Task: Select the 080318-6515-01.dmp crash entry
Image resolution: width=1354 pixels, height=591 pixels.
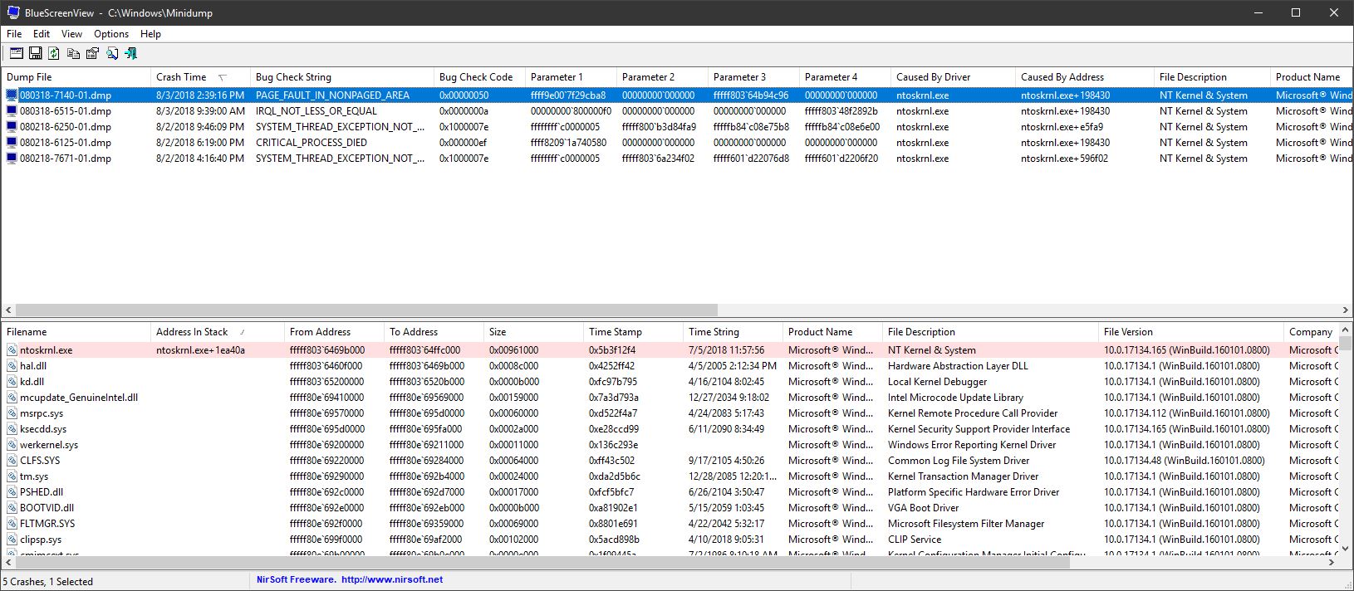Action: click(66, 111)
